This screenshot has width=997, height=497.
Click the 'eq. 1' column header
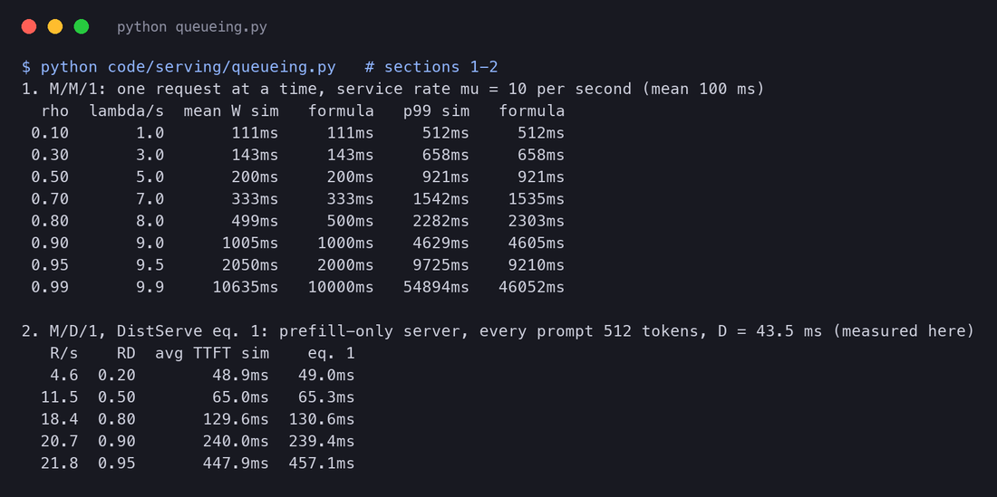coord(331,353)
